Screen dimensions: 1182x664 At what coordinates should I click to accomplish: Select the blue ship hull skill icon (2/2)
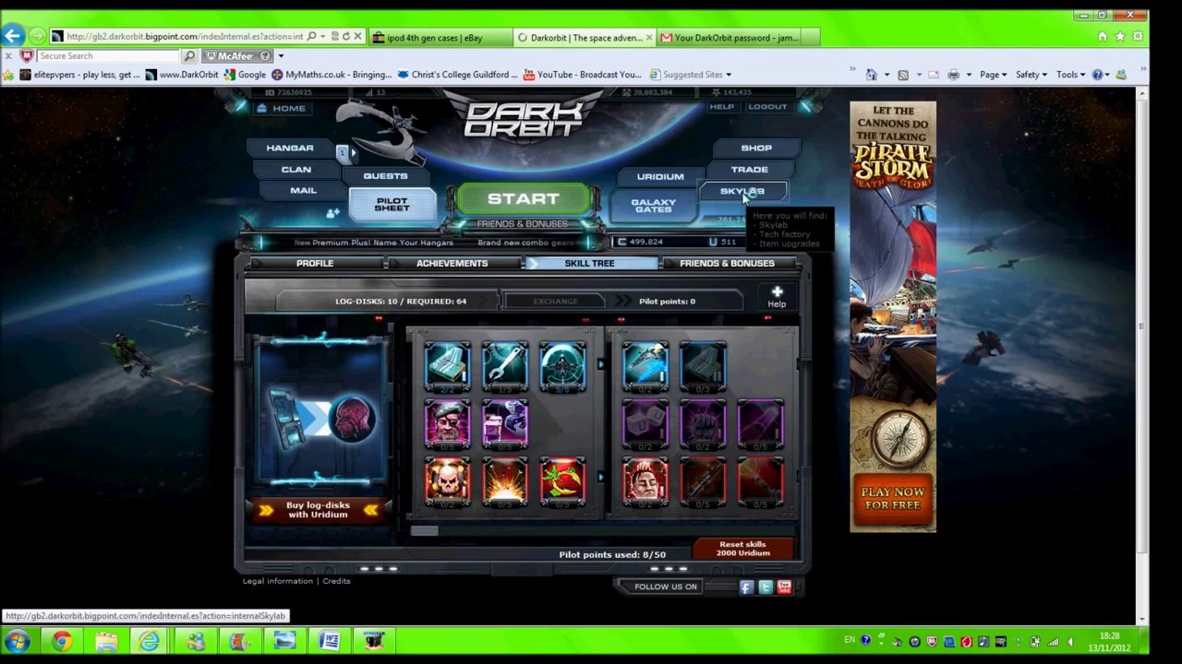pos(447,367)
